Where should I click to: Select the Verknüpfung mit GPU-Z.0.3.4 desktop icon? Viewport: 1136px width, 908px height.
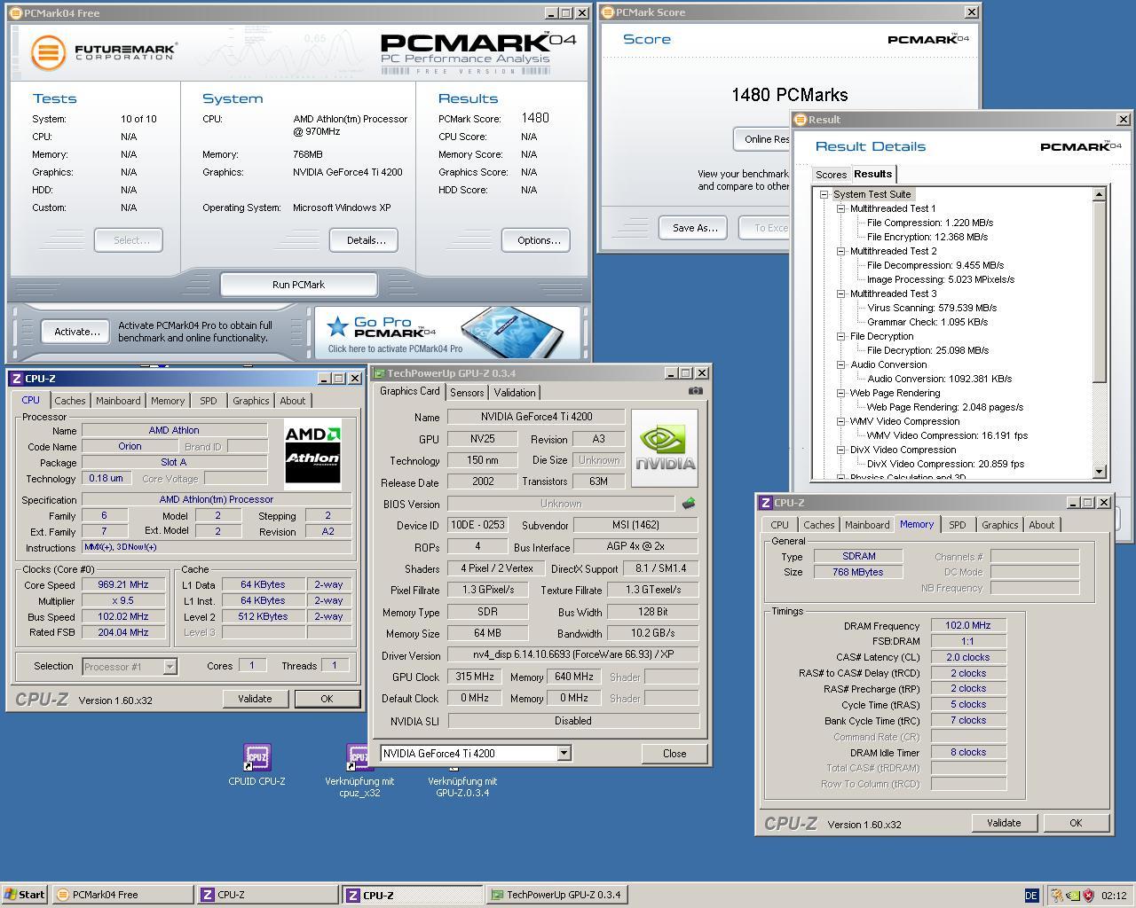click(462, 780)
